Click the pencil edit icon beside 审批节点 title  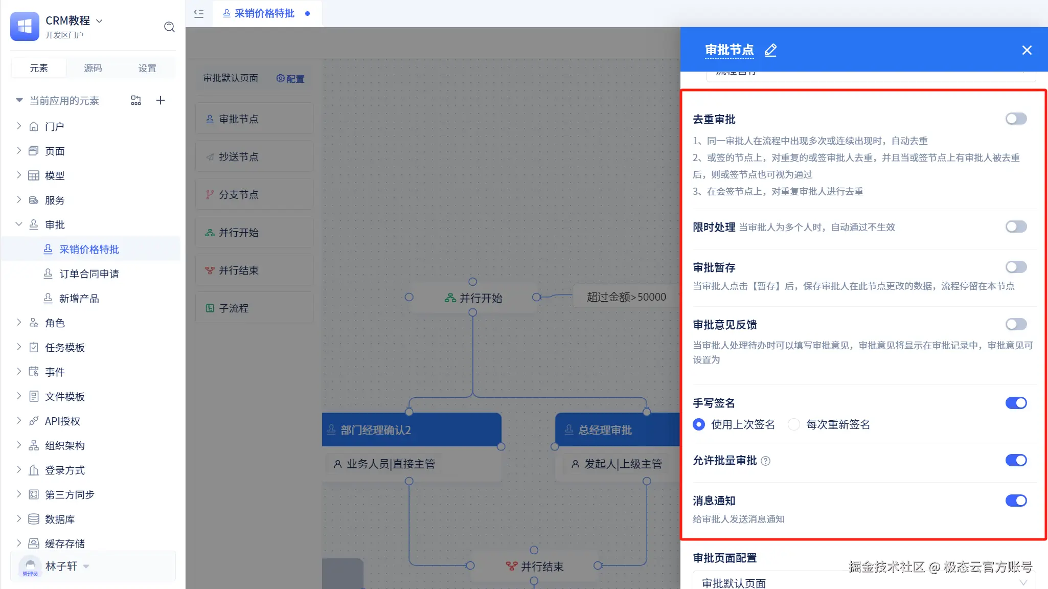tap(770, 50)
